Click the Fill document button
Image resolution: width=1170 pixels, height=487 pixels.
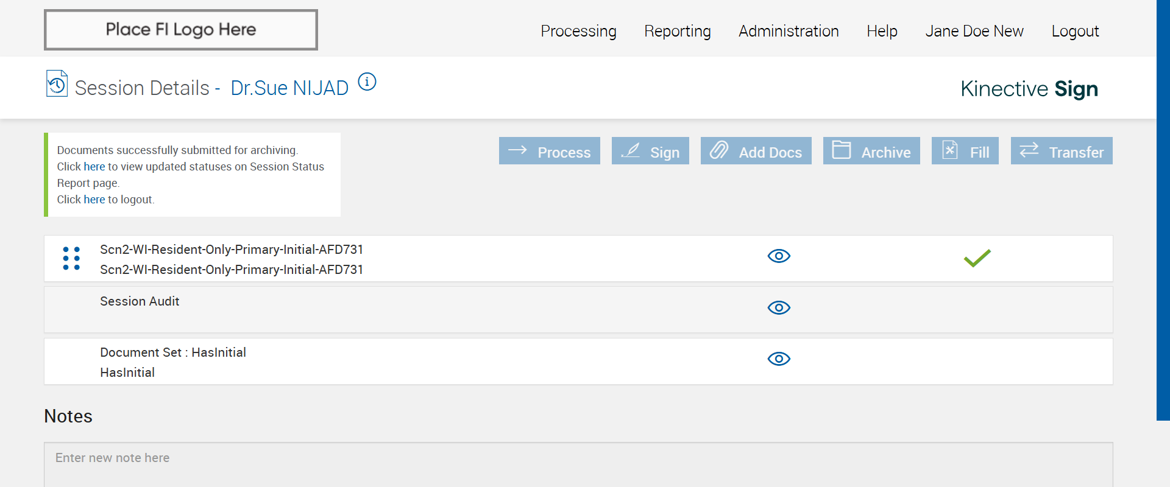965,151
